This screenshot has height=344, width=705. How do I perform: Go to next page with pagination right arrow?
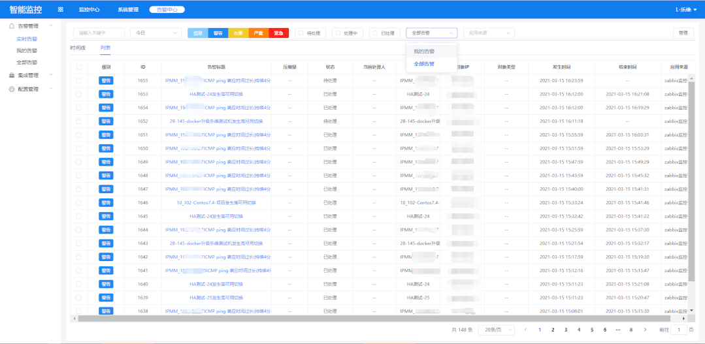pyautogui.click(x=645, y=330)
